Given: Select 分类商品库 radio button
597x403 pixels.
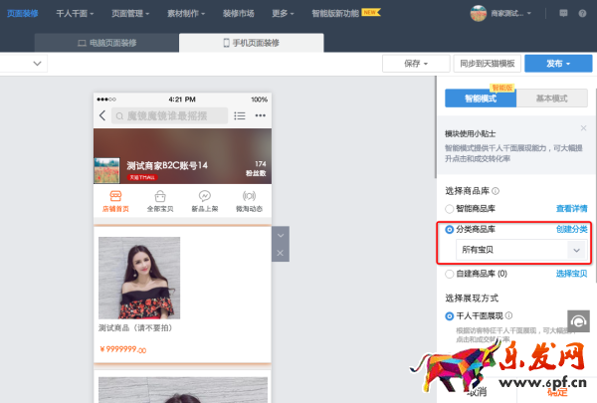Looking at the screenshot, I should pos(450,229).
